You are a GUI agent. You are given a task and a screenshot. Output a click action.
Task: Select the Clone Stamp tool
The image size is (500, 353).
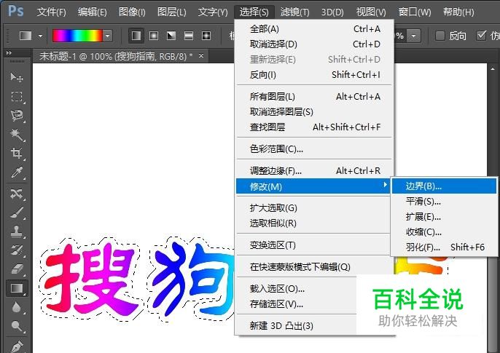(17, 231)
